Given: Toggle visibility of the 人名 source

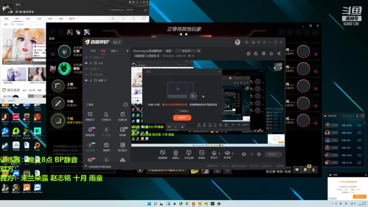Looking at the screenshot, I should pyautogui.click(x=86, y=63).
